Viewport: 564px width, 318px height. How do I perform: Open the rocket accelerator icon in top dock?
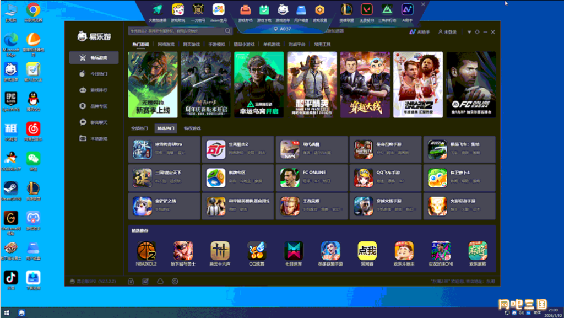coord(158,10)
